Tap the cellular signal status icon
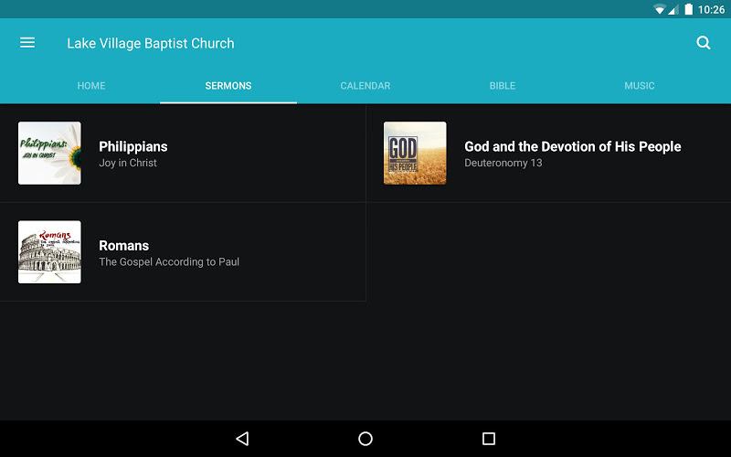 tap(673, 9)
